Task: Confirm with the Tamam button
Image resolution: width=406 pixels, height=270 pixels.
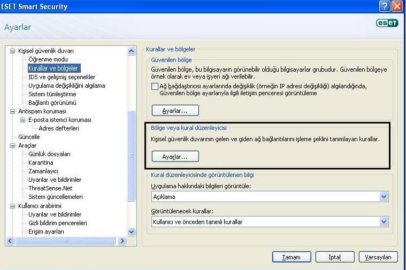Action: tap(292, 257)
